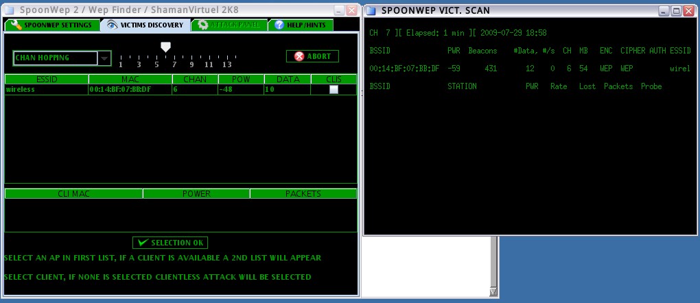Viewport: 700px width, 303px height.
Task: Minimize the SPOONWEP VICT. SCAN window
Action: [x=665, y=11]
